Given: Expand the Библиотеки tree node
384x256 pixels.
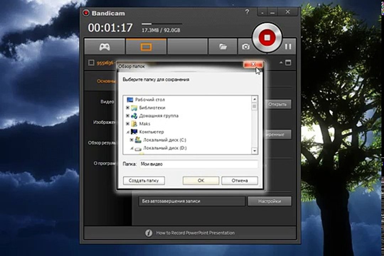Looking at the screenshot, I should (128, 108).
